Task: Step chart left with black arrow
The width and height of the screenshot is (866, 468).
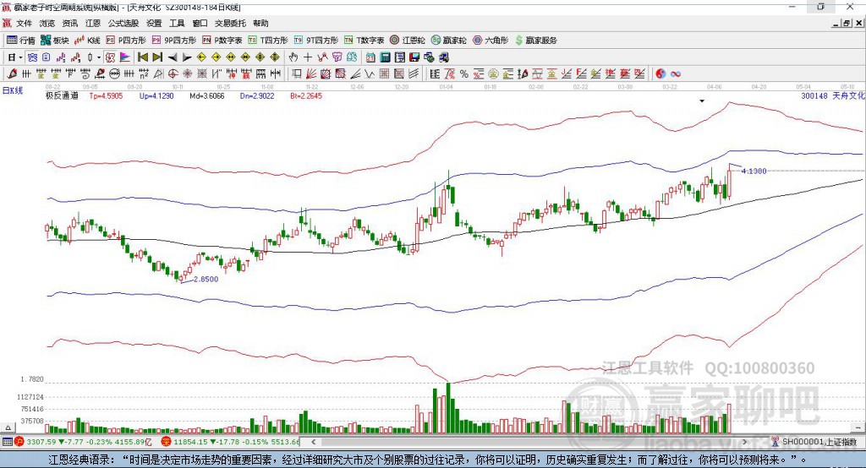Action: pyautogui.click(x=173, y=57)
